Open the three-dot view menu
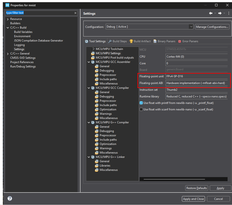The width and height of the screenshot is (232, 205). (x=229, y=13)
